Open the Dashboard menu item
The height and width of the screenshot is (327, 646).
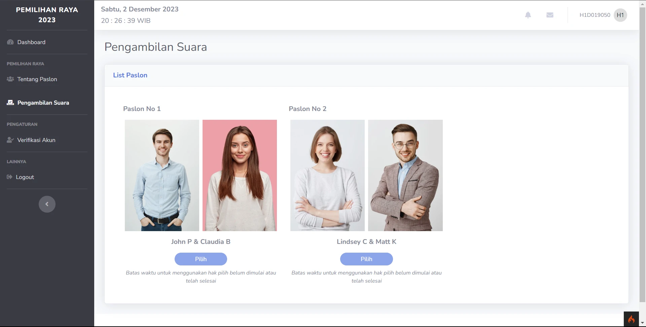tap(31, 42)
